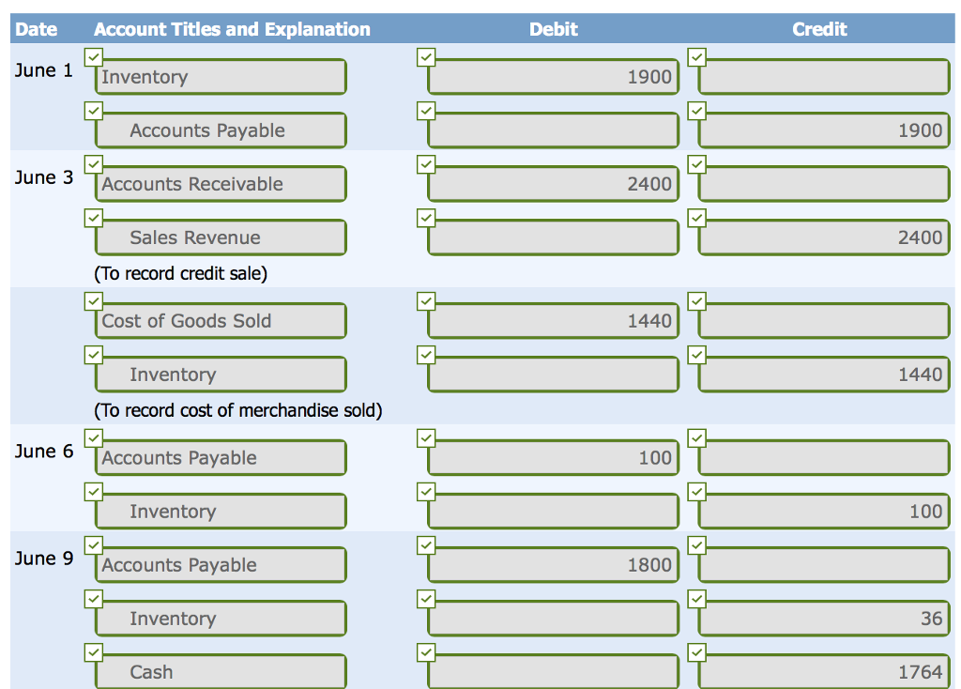This screenshot has width=961, height=689.
Task: Click the credit field showing 36
Action: 824,619
